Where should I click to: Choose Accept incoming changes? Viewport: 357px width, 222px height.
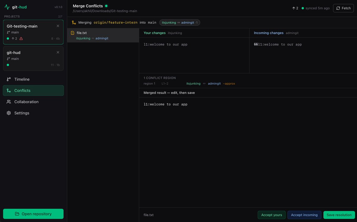coord(304,215)
